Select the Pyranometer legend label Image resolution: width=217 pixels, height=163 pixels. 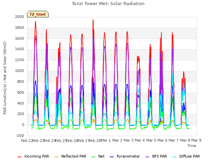click(128, 156)
